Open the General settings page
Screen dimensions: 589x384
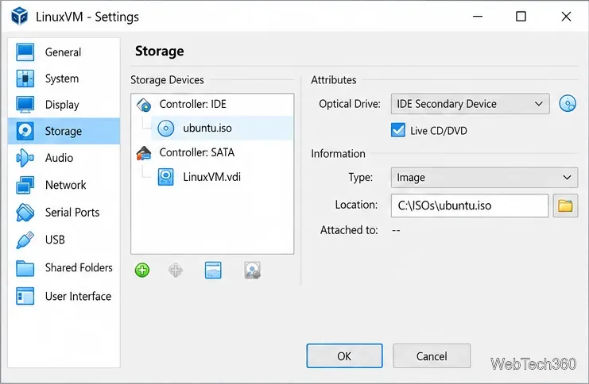64,52
